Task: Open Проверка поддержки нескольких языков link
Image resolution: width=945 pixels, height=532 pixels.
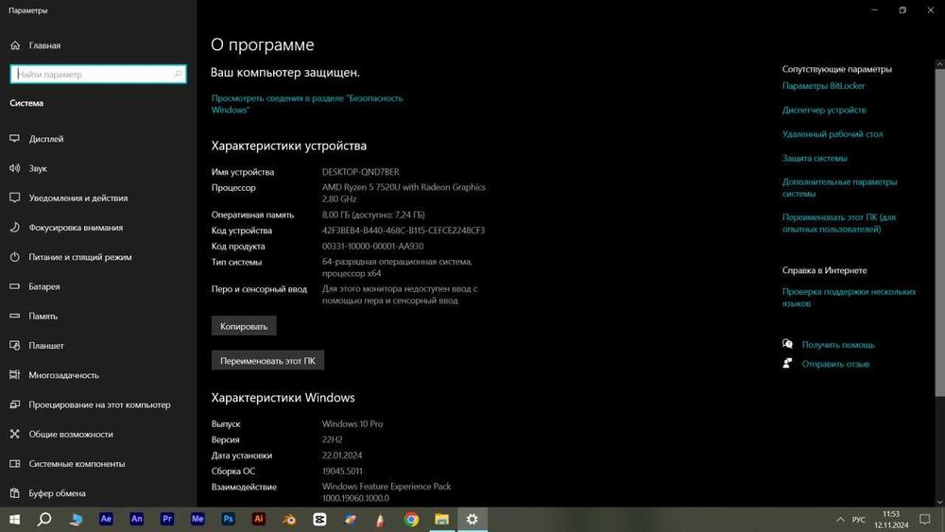Action: pos(850,297)
